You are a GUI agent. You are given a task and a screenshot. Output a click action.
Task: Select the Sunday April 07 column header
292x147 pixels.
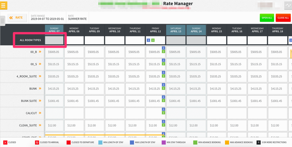pos(54,30)
